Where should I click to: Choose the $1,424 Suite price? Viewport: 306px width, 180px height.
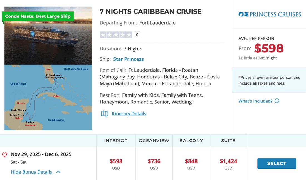click(x=228, y=161)
